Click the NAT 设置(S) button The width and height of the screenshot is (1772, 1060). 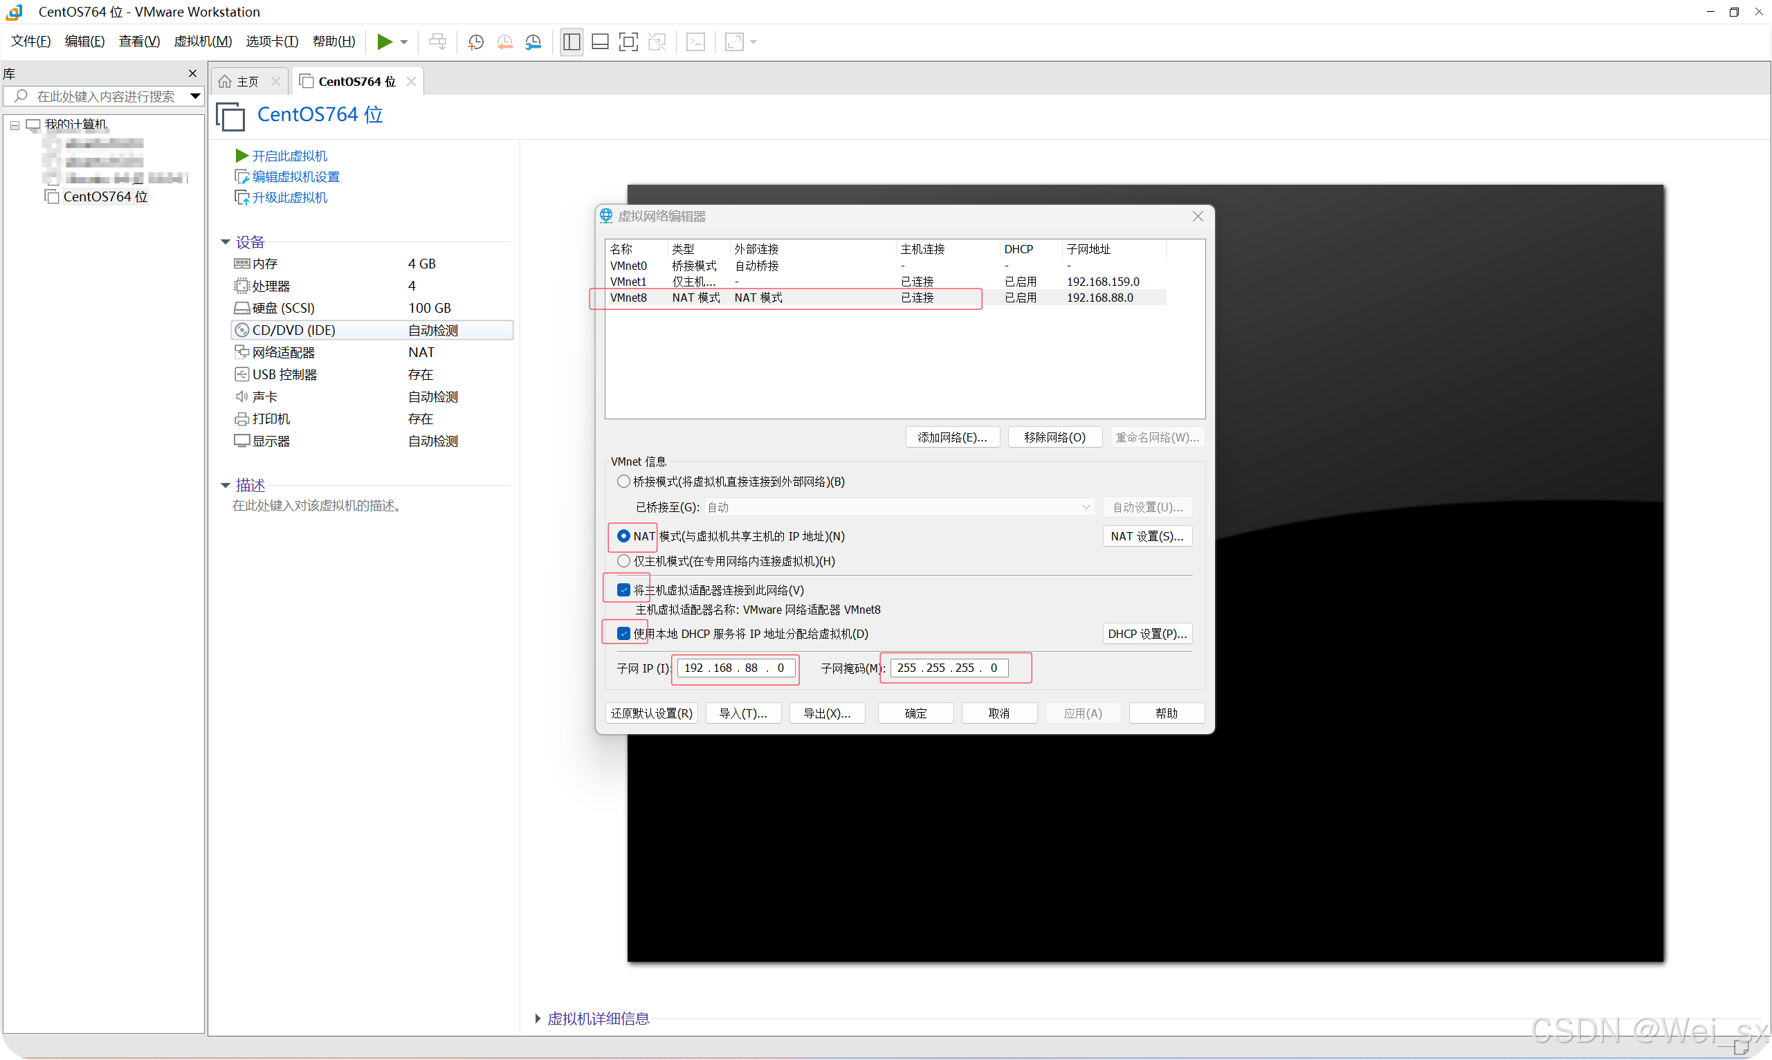1147,536
